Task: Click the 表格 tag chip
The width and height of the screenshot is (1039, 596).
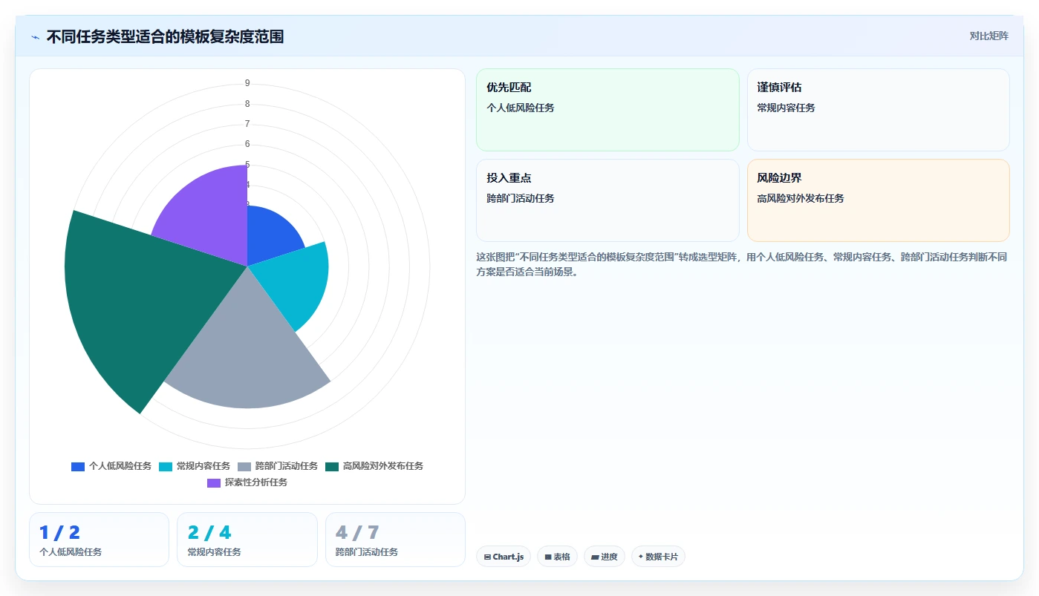Action: click(557, 557)
